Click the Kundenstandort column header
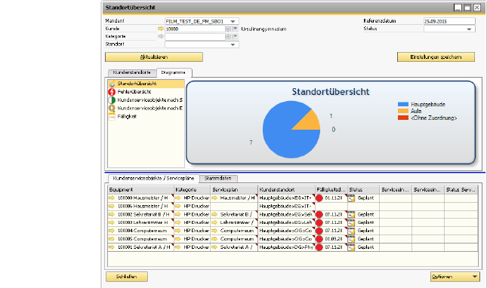 coord(286,189)
